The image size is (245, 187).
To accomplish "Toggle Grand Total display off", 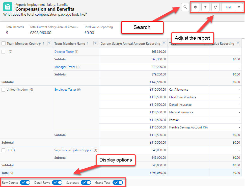I will click(x=118, y=182).
